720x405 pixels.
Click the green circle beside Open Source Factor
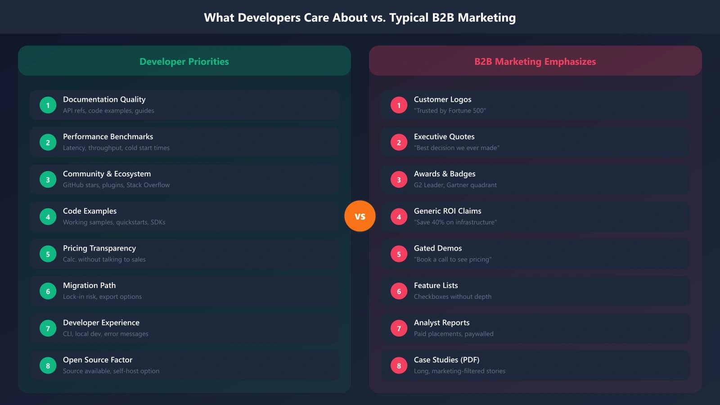point(48,365)
